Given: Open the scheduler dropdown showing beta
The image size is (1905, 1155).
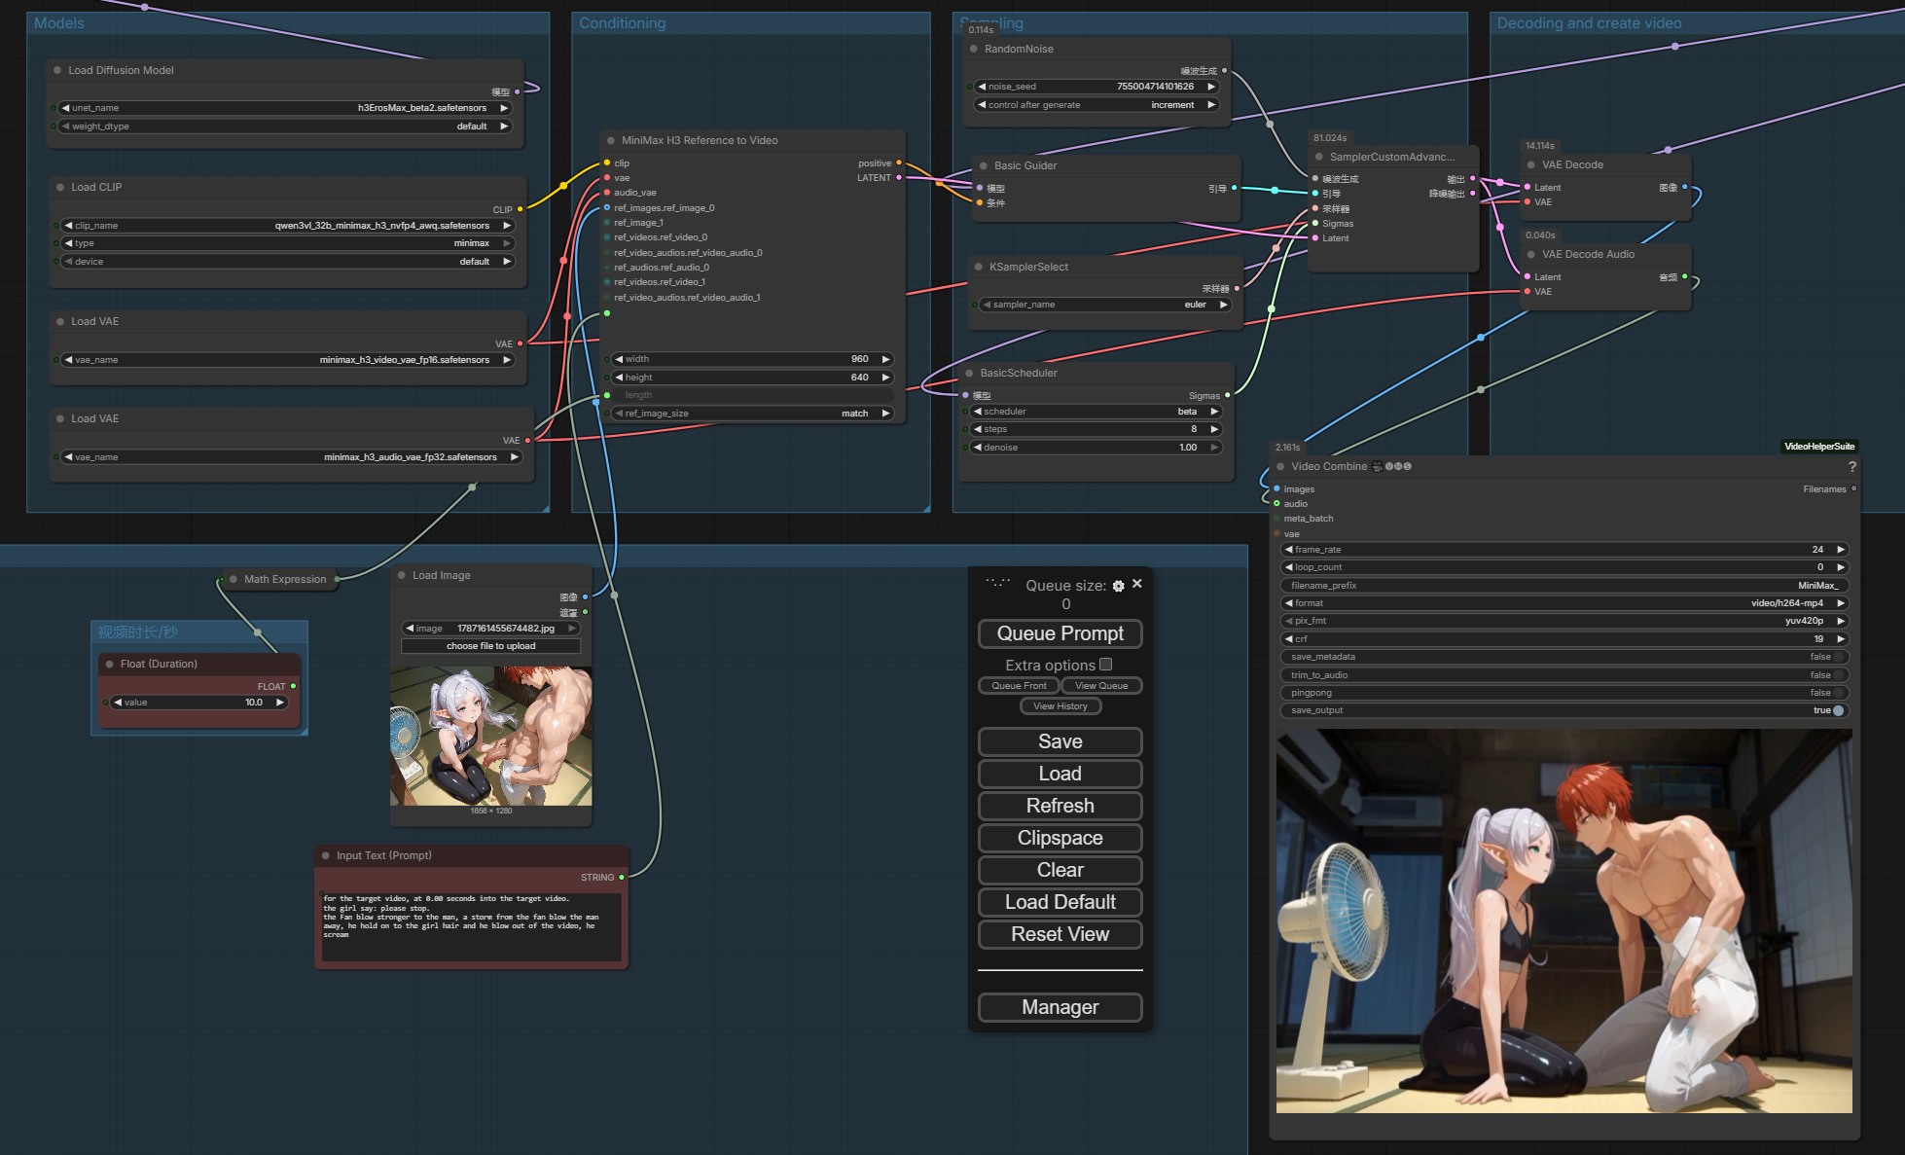Looking at the screenshot, I should pyautogui.click(x=1096, y=412).
